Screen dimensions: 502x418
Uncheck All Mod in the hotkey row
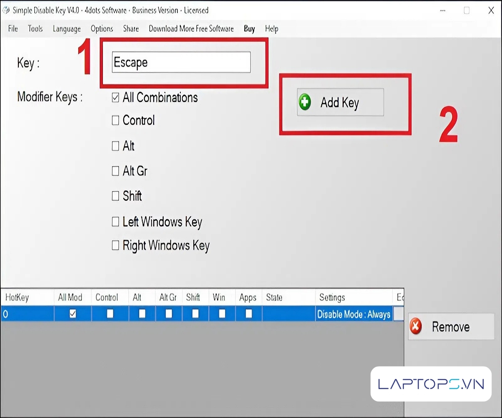tap(73, 313)
